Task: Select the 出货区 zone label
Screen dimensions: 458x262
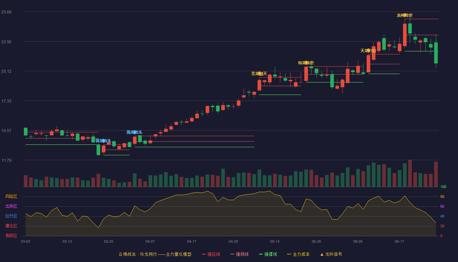Action: click(11, 206)
